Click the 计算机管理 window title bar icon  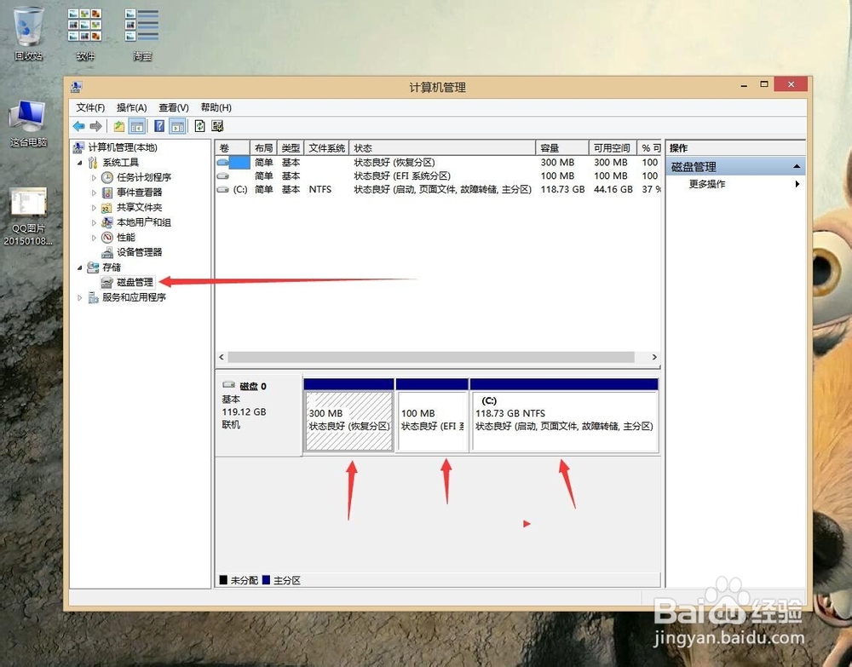point(77,87)
